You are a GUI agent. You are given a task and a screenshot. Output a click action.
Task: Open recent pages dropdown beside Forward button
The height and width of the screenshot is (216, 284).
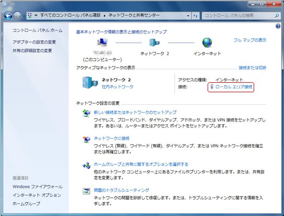(x=24, y=16)
